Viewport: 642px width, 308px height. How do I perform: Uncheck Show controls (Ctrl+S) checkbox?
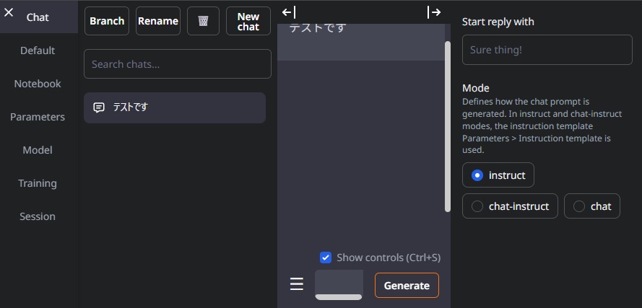point(326,258)
